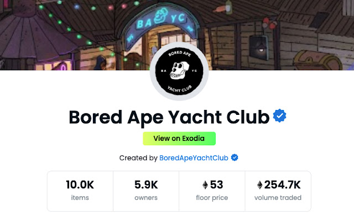Click the Ethereum icon beside floor price 53
This screenshot has width=354, height=221.
point(206,185)
